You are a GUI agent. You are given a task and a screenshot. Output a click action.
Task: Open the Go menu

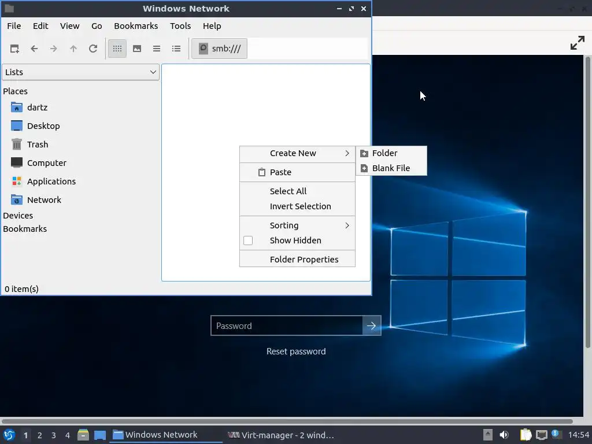(x=97, y=26)
